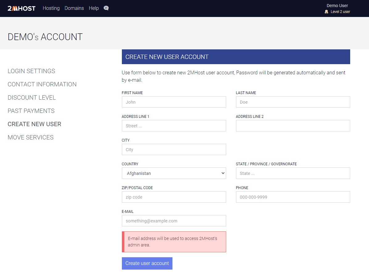Screen dimensions: 369x277
Task: Open Past Payments page
Action: click(x=31, y=111)
